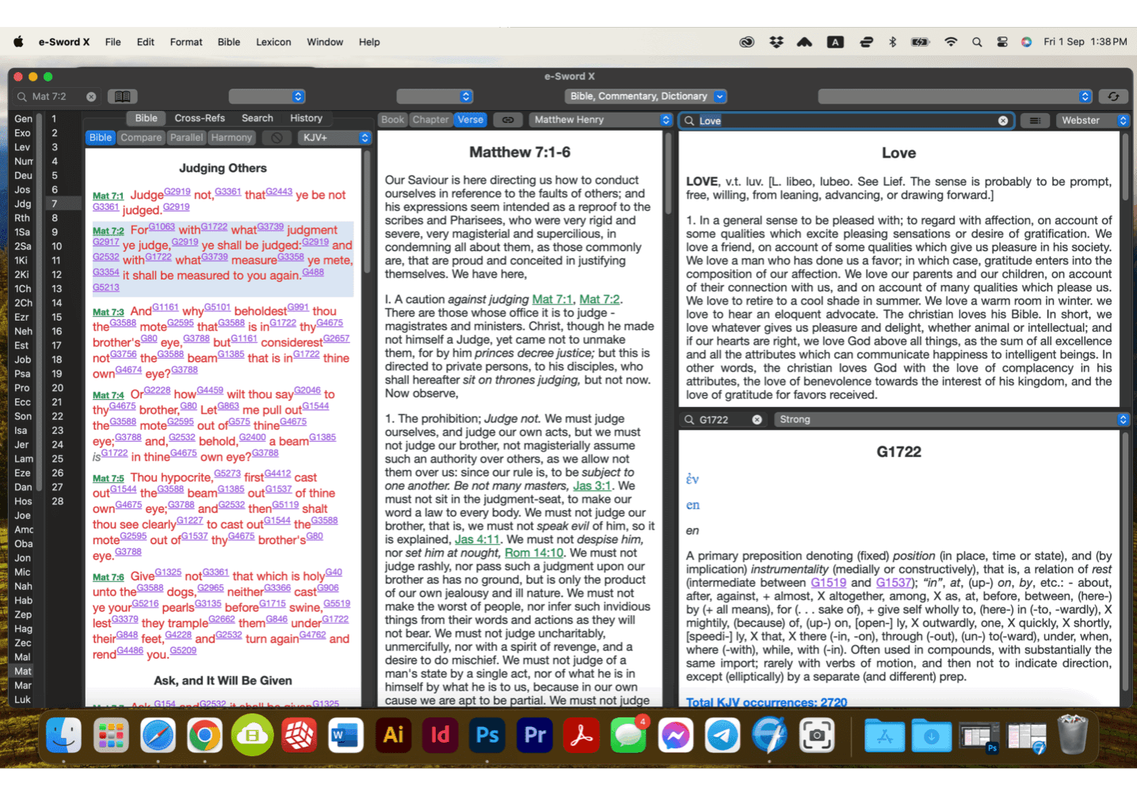Switch commentary to Chapter mode
This screenshot has height=795, width=1137.
tap(430, 120)
